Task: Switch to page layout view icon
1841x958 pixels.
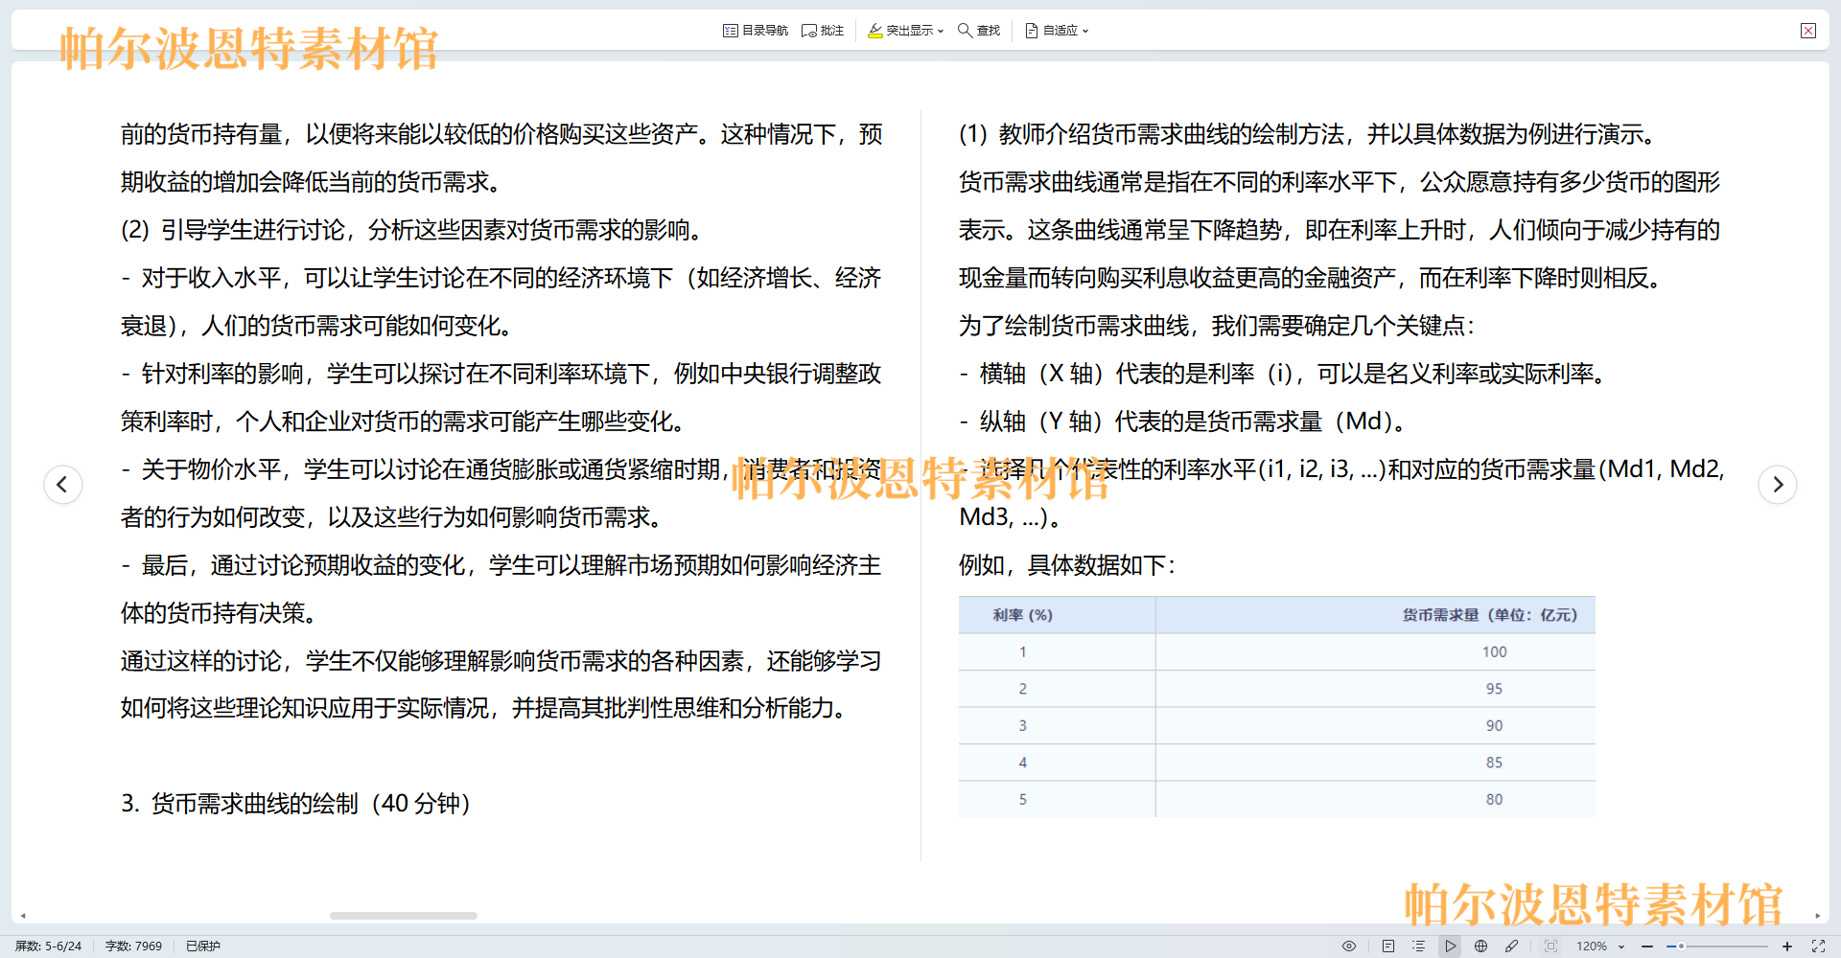Action: click(1388, 946)
